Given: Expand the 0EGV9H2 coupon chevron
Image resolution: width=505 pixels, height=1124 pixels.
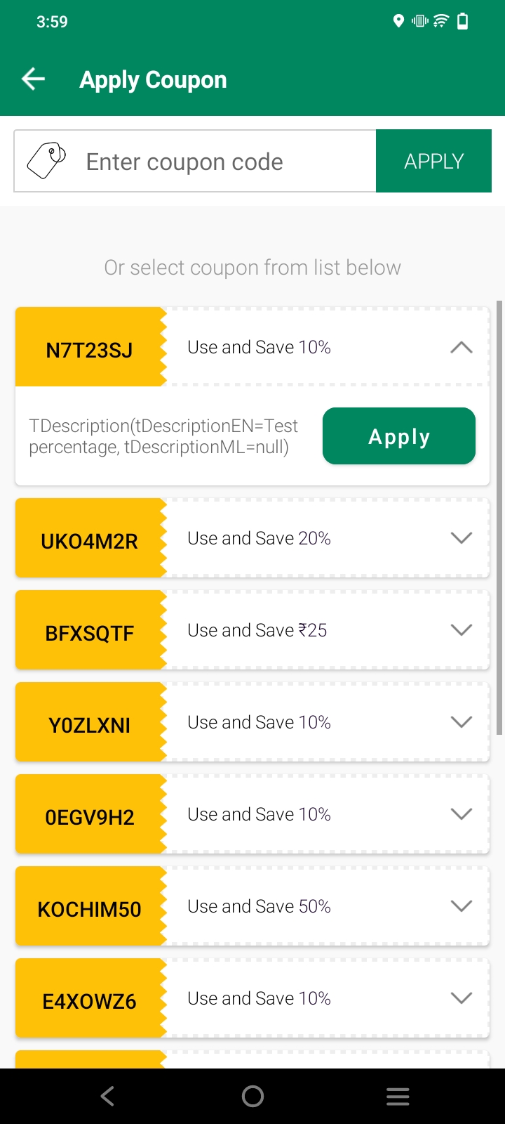Looking at the screenshot, I should click(x=461, y=814).
